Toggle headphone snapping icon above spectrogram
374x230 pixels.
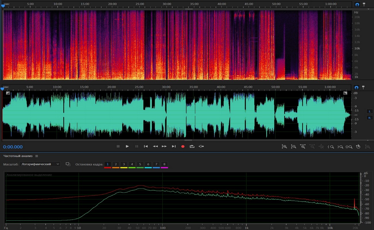tap(357, 5)
